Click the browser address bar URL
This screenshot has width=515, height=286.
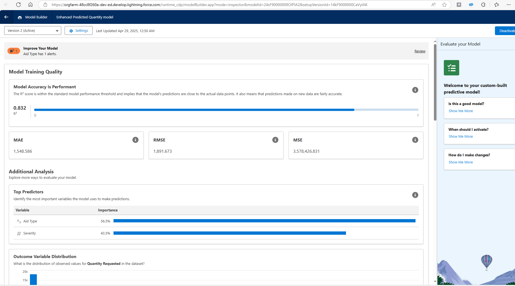[x=209, y=5]
